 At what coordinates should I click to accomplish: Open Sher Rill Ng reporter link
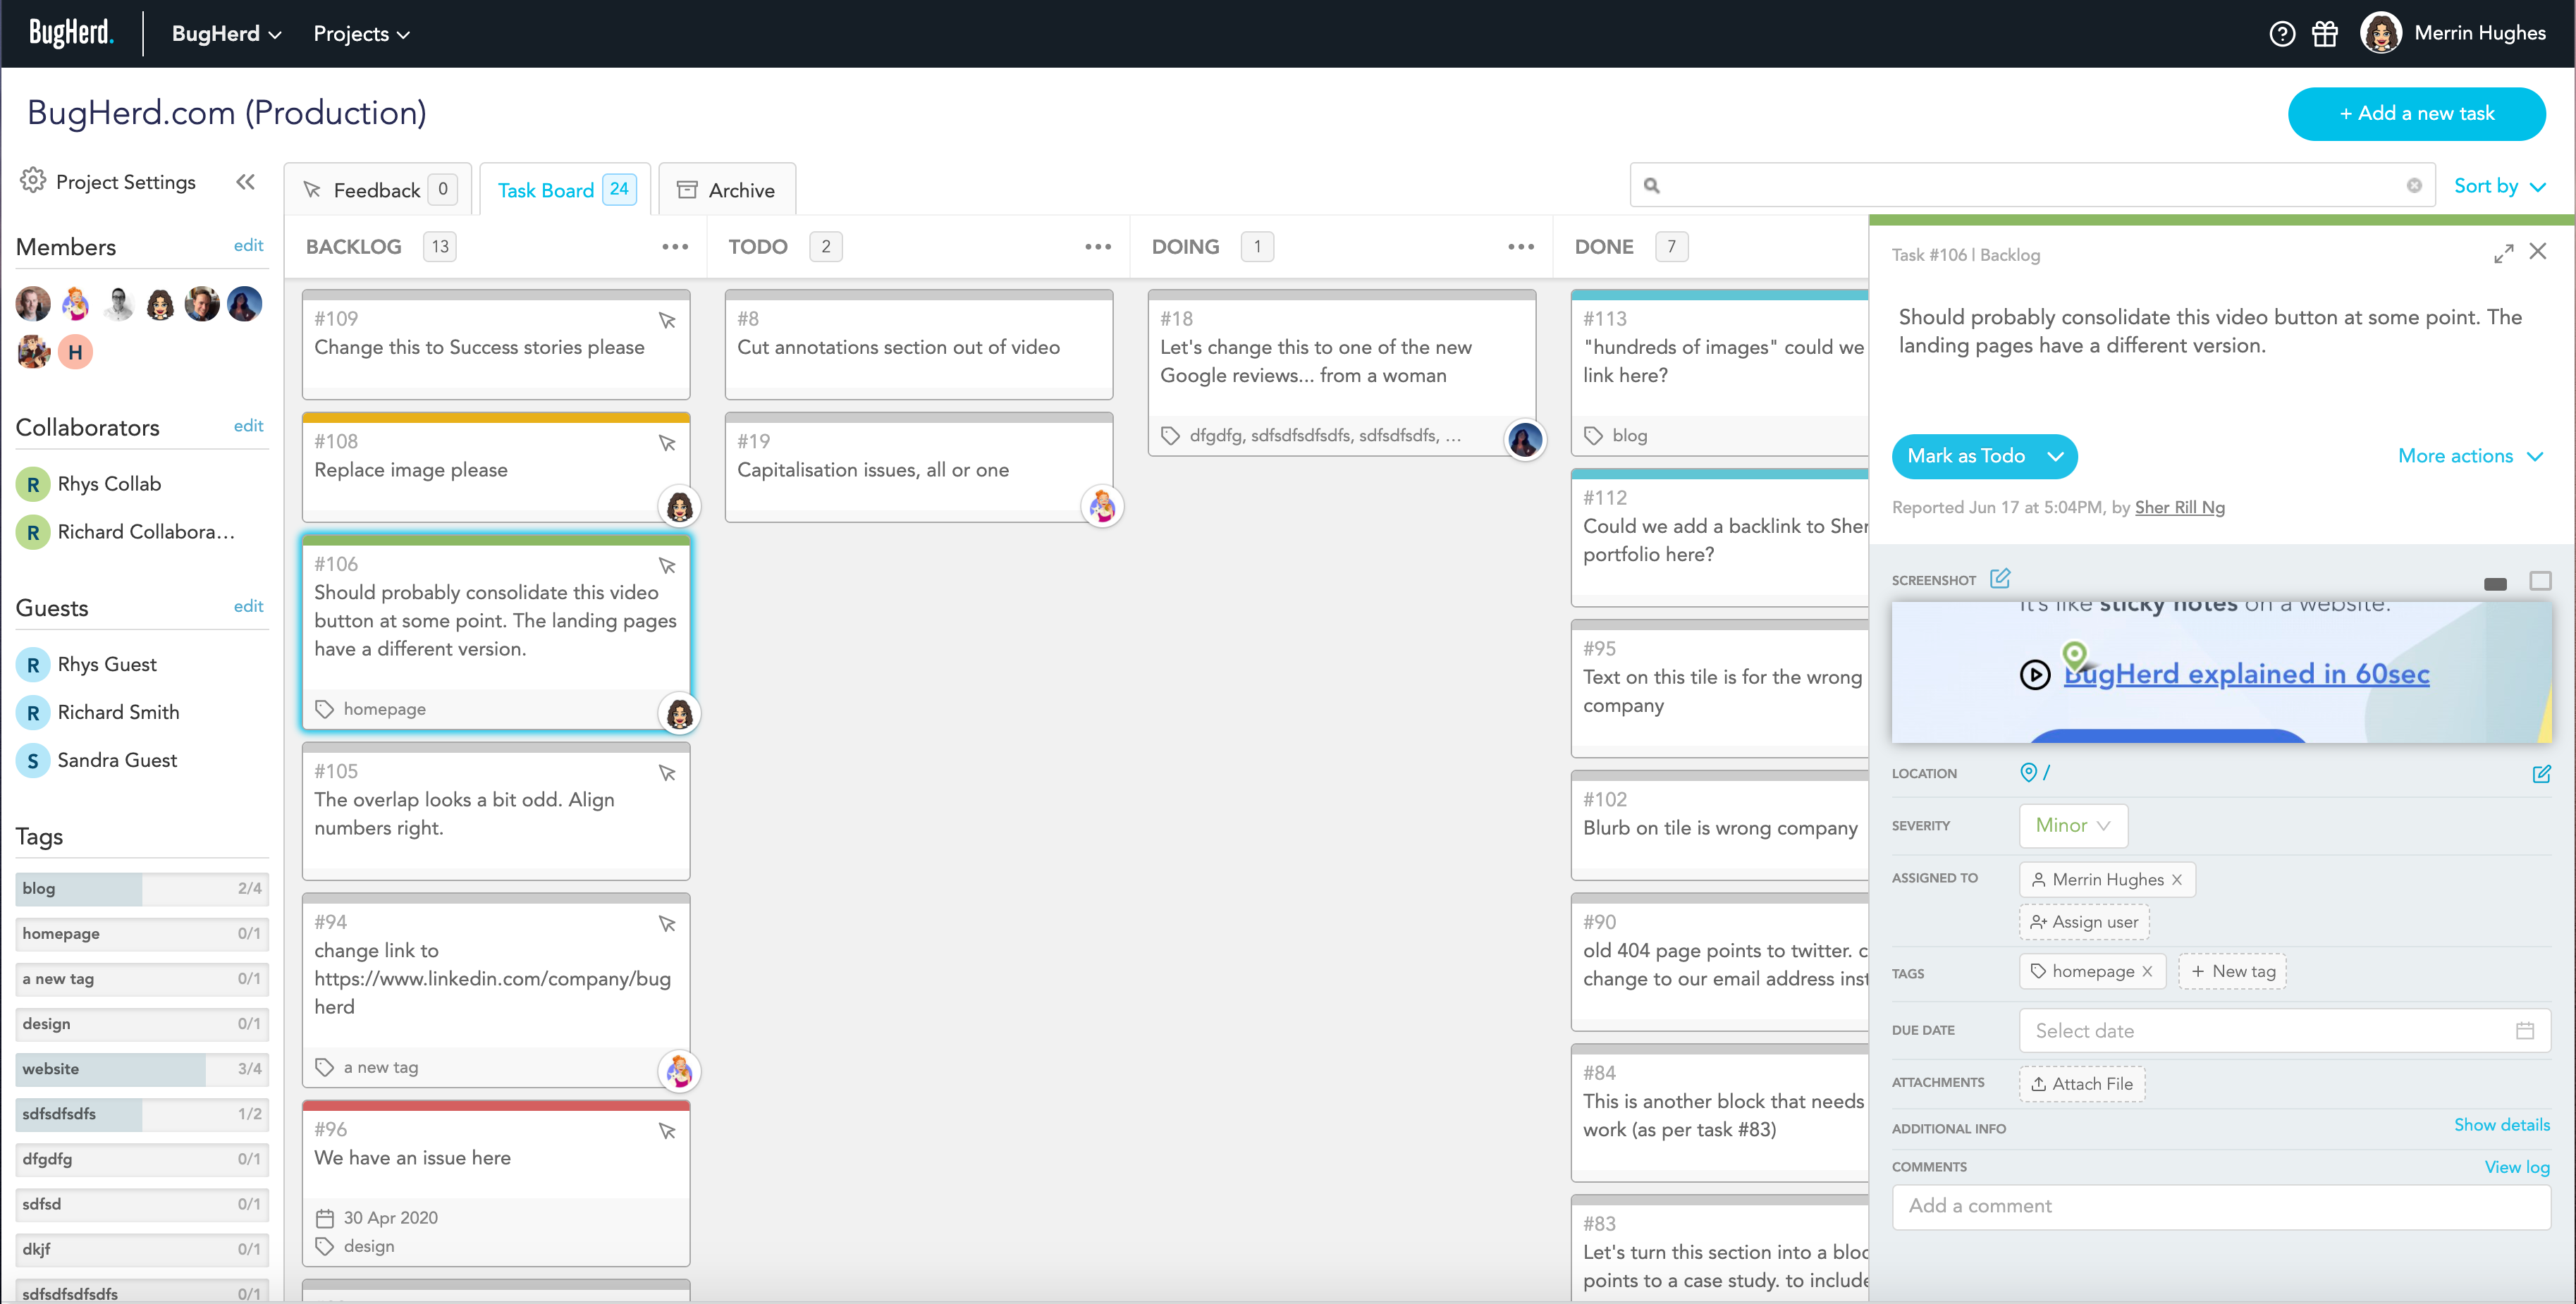pyautogui.click(x=2179, y=508)
